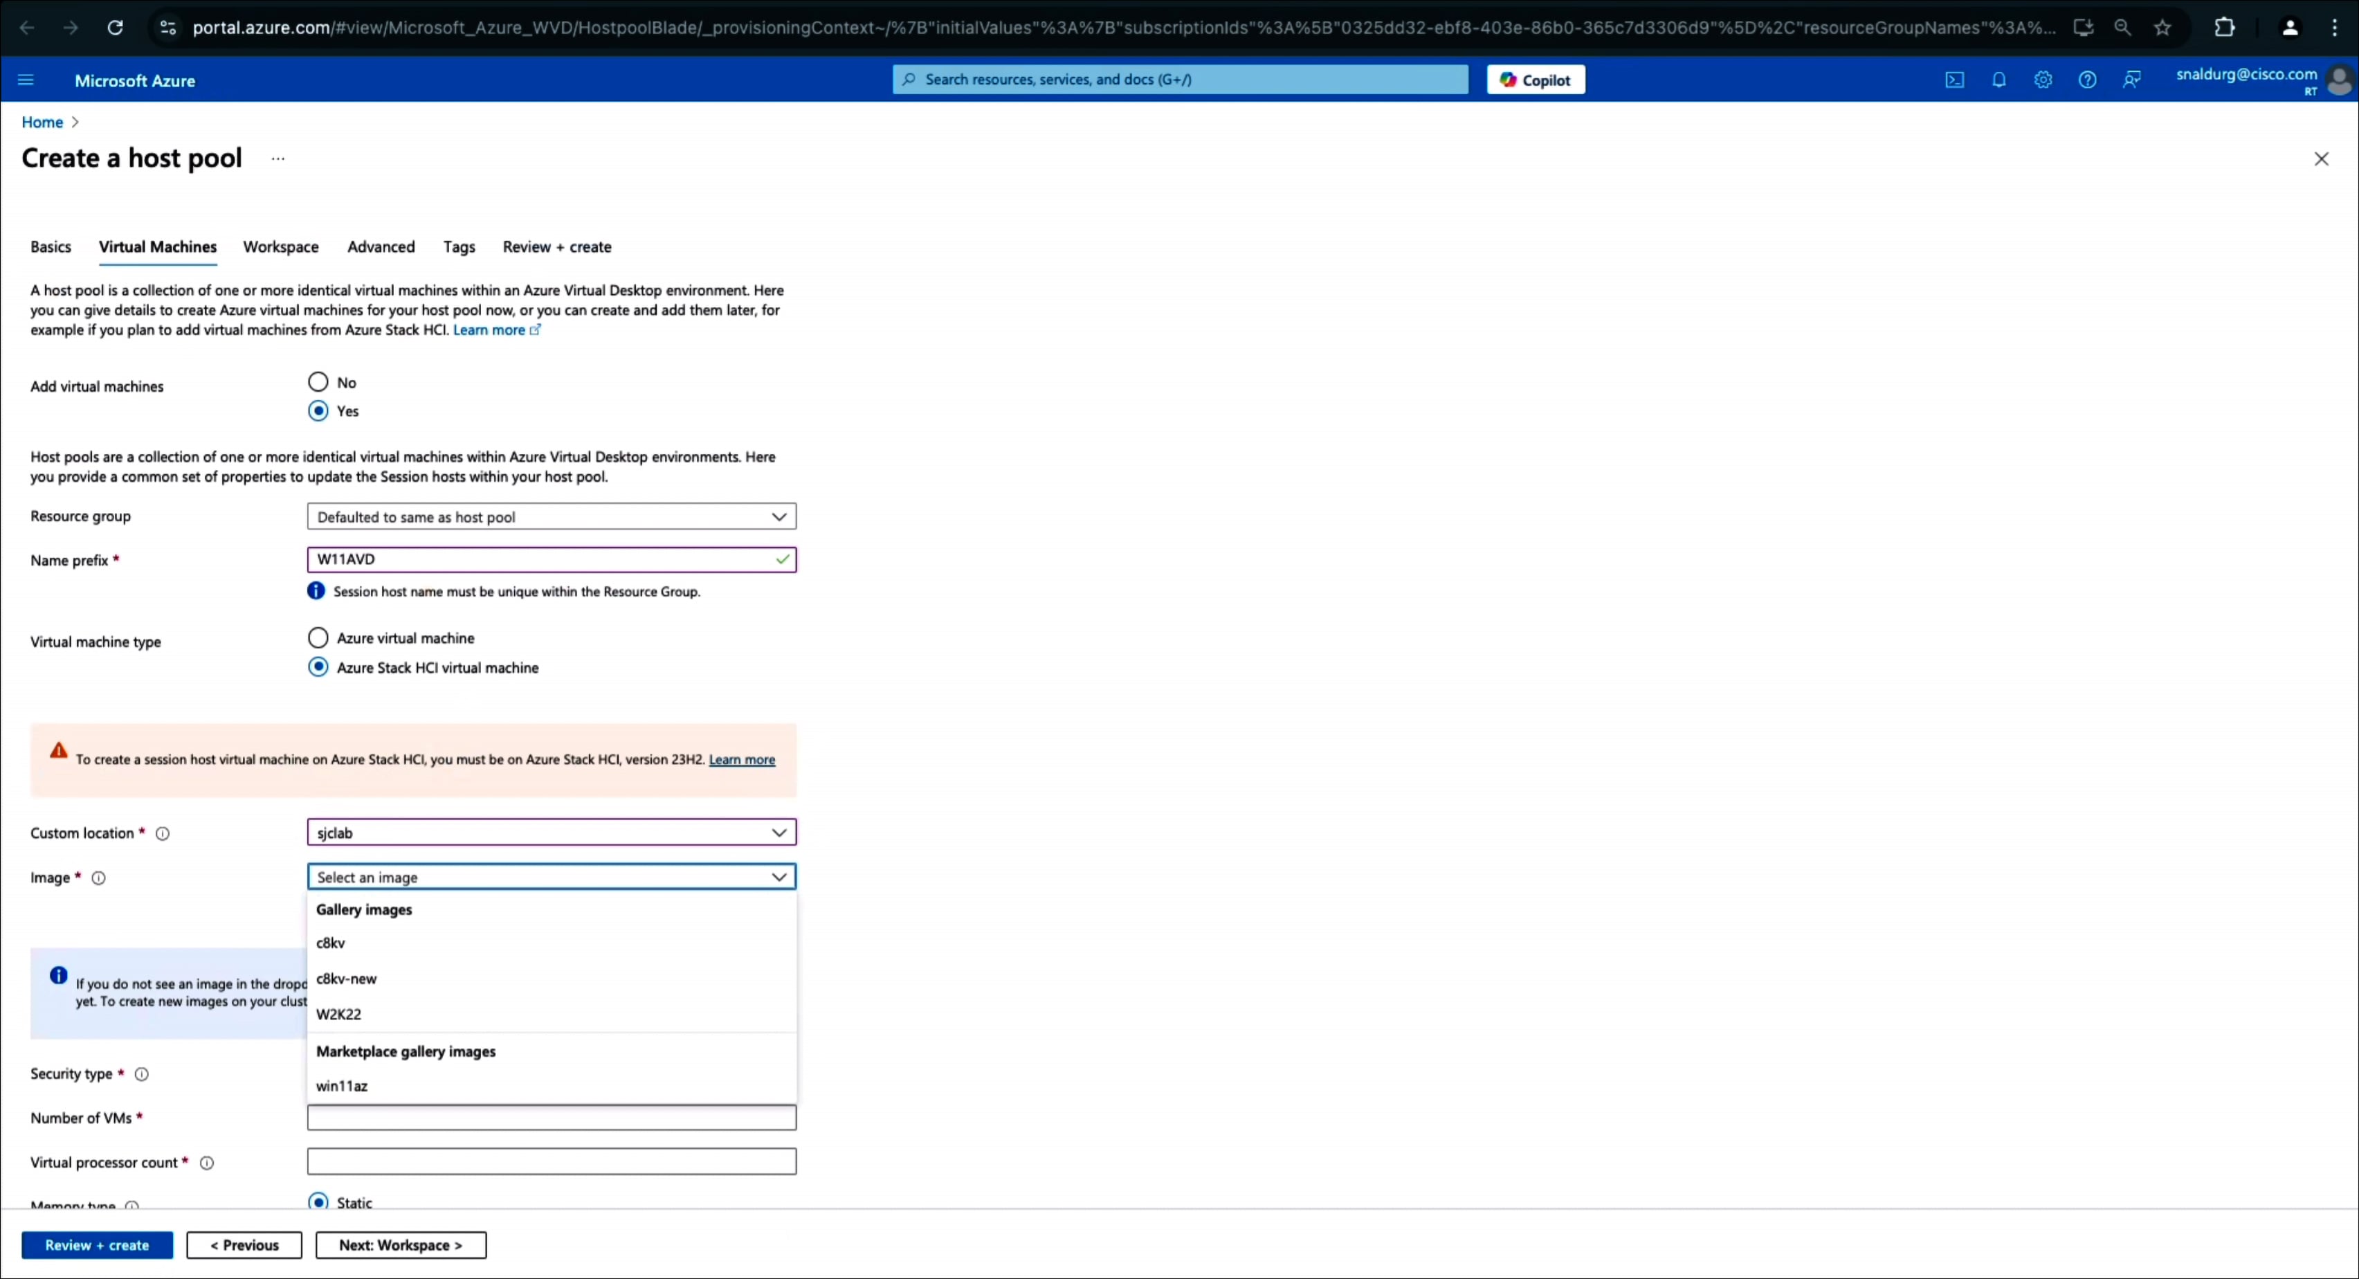Pick the W2K22 gallery image
The height and width of the screenshot is (1279, 2359).
552,1014
